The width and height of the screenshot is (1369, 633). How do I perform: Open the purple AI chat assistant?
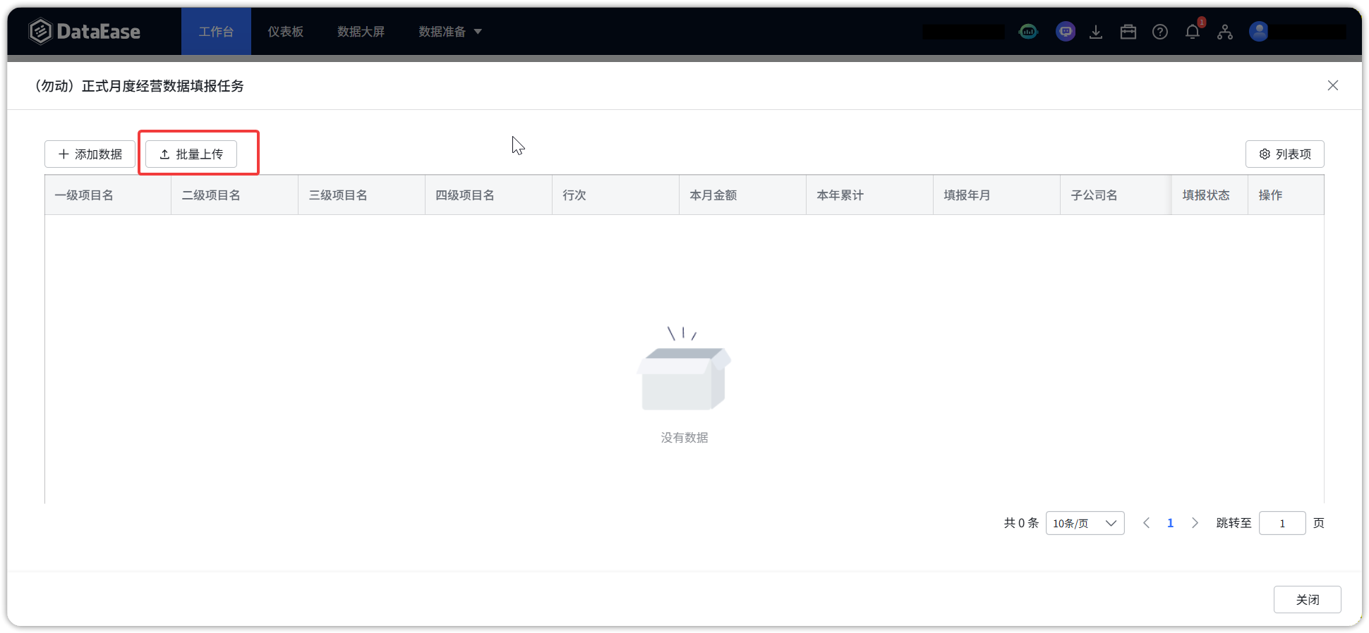[1065, 32]
